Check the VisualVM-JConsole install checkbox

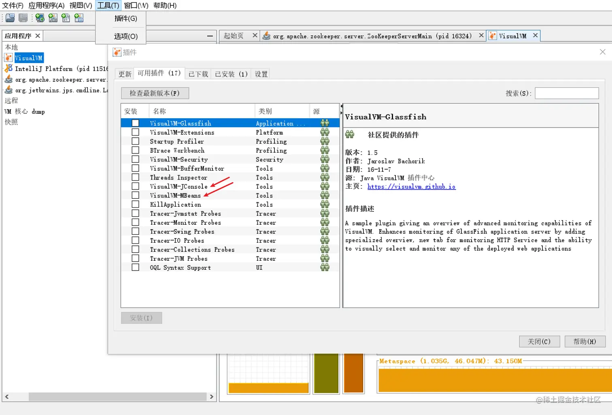(x=135, y=186)
